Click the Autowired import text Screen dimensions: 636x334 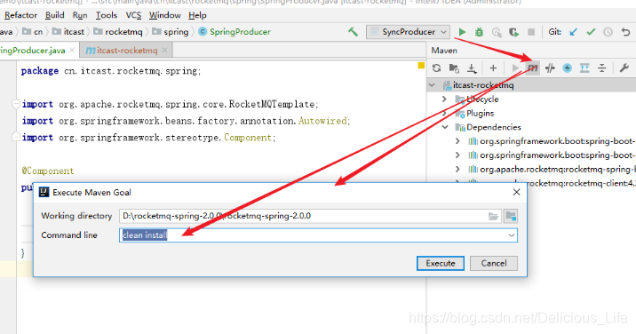pyautogui.click(x=322, y=121)
